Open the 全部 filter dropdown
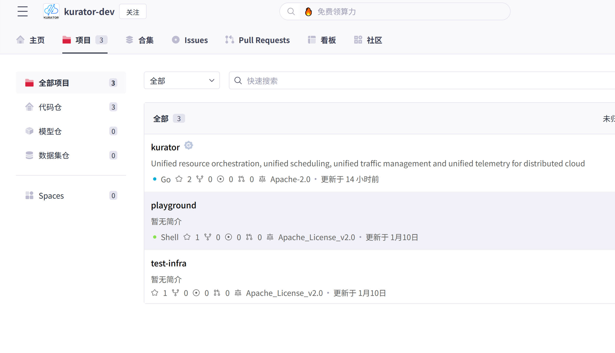The height and width of the screenshot is (353, 615). [x=182, y=81]
